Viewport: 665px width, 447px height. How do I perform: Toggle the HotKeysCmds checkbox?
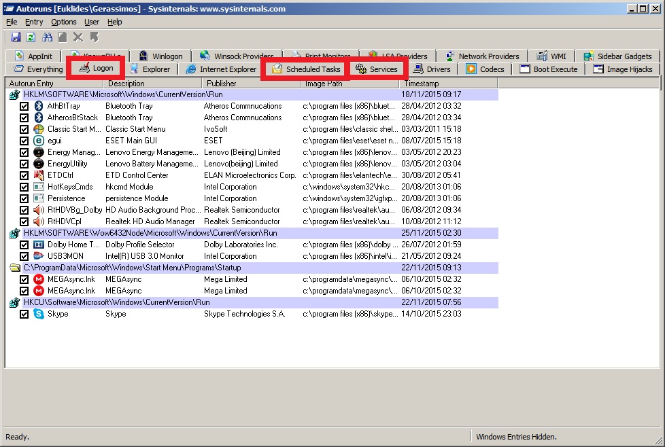tap(24, 187)
